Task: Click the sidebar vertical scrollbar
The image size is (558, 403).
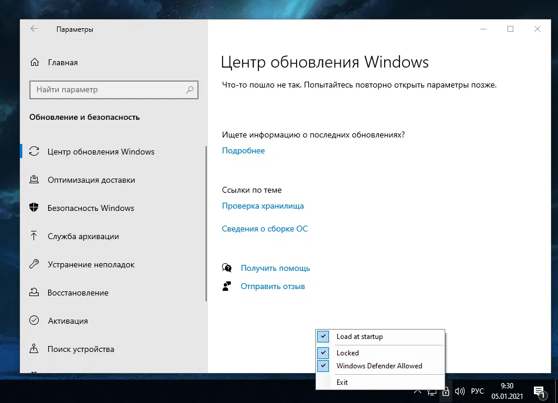Action: (206, 224)
